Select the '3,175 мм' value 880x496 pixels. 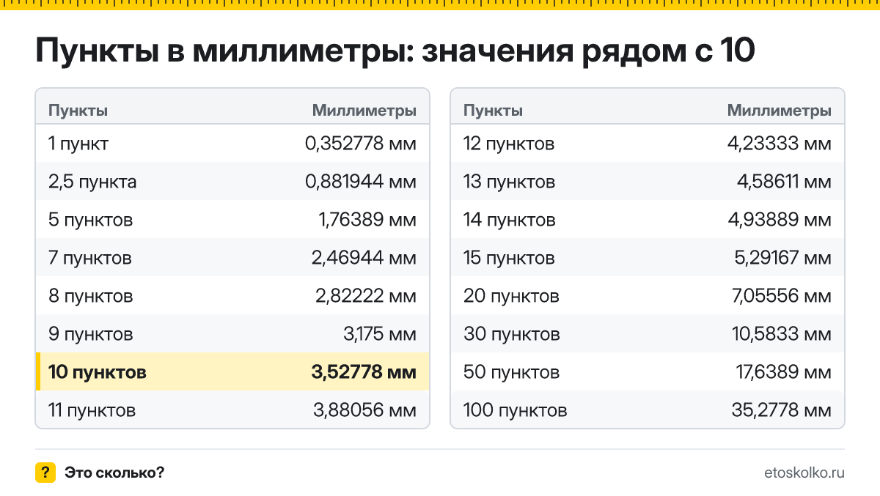point(380,334)
